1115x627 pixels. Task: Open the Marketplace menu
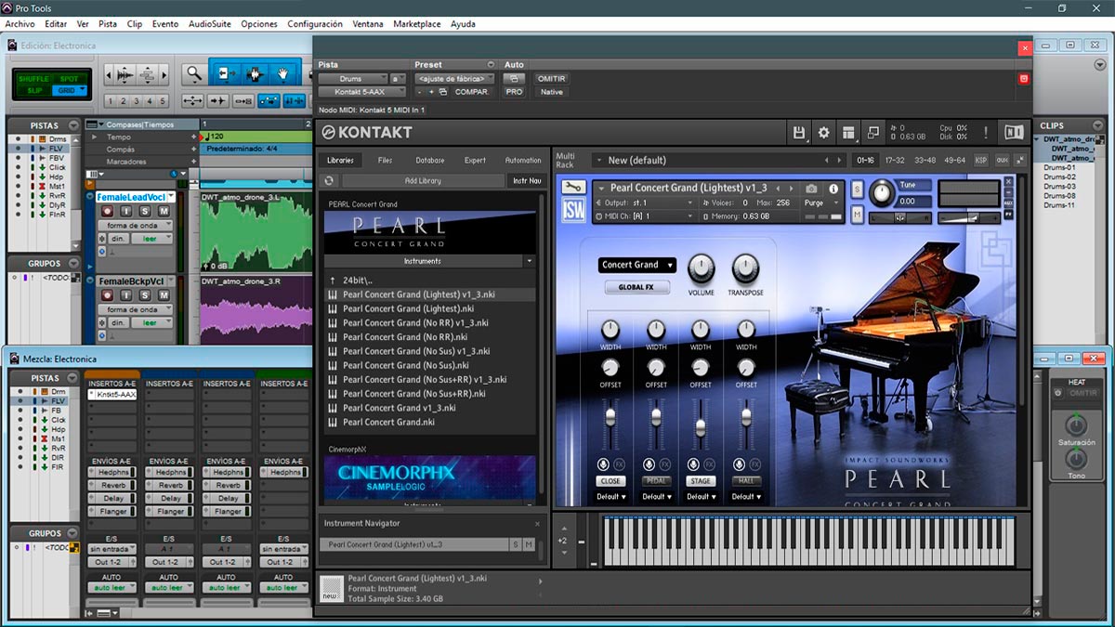click(x=417, y=23)
